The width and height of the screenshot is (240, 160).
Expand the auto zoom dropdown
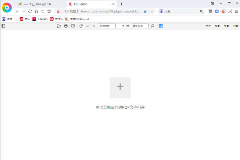(106, 26)
